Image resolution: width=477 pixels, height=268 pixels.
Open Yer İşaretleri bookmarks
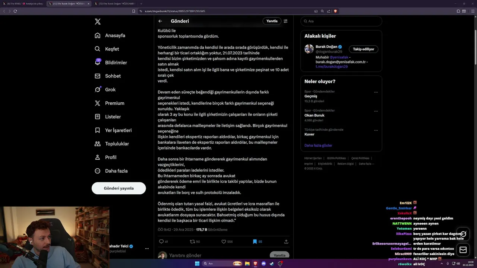point(113,130)
